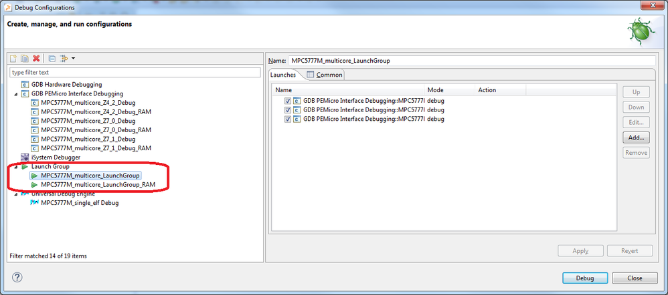Open the filter options dropdown arrow
The image size is (668, 295).
click(x=73, y=58)
